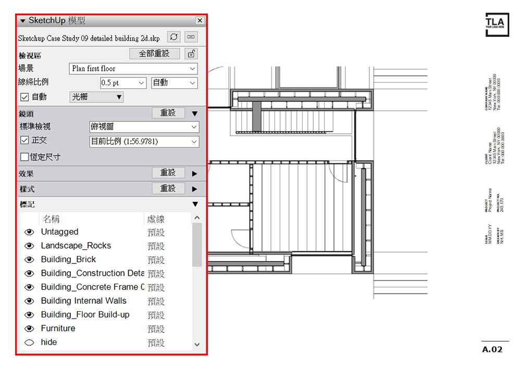Click the tags list scroll down arrow
521x369 pixels.
197,345
